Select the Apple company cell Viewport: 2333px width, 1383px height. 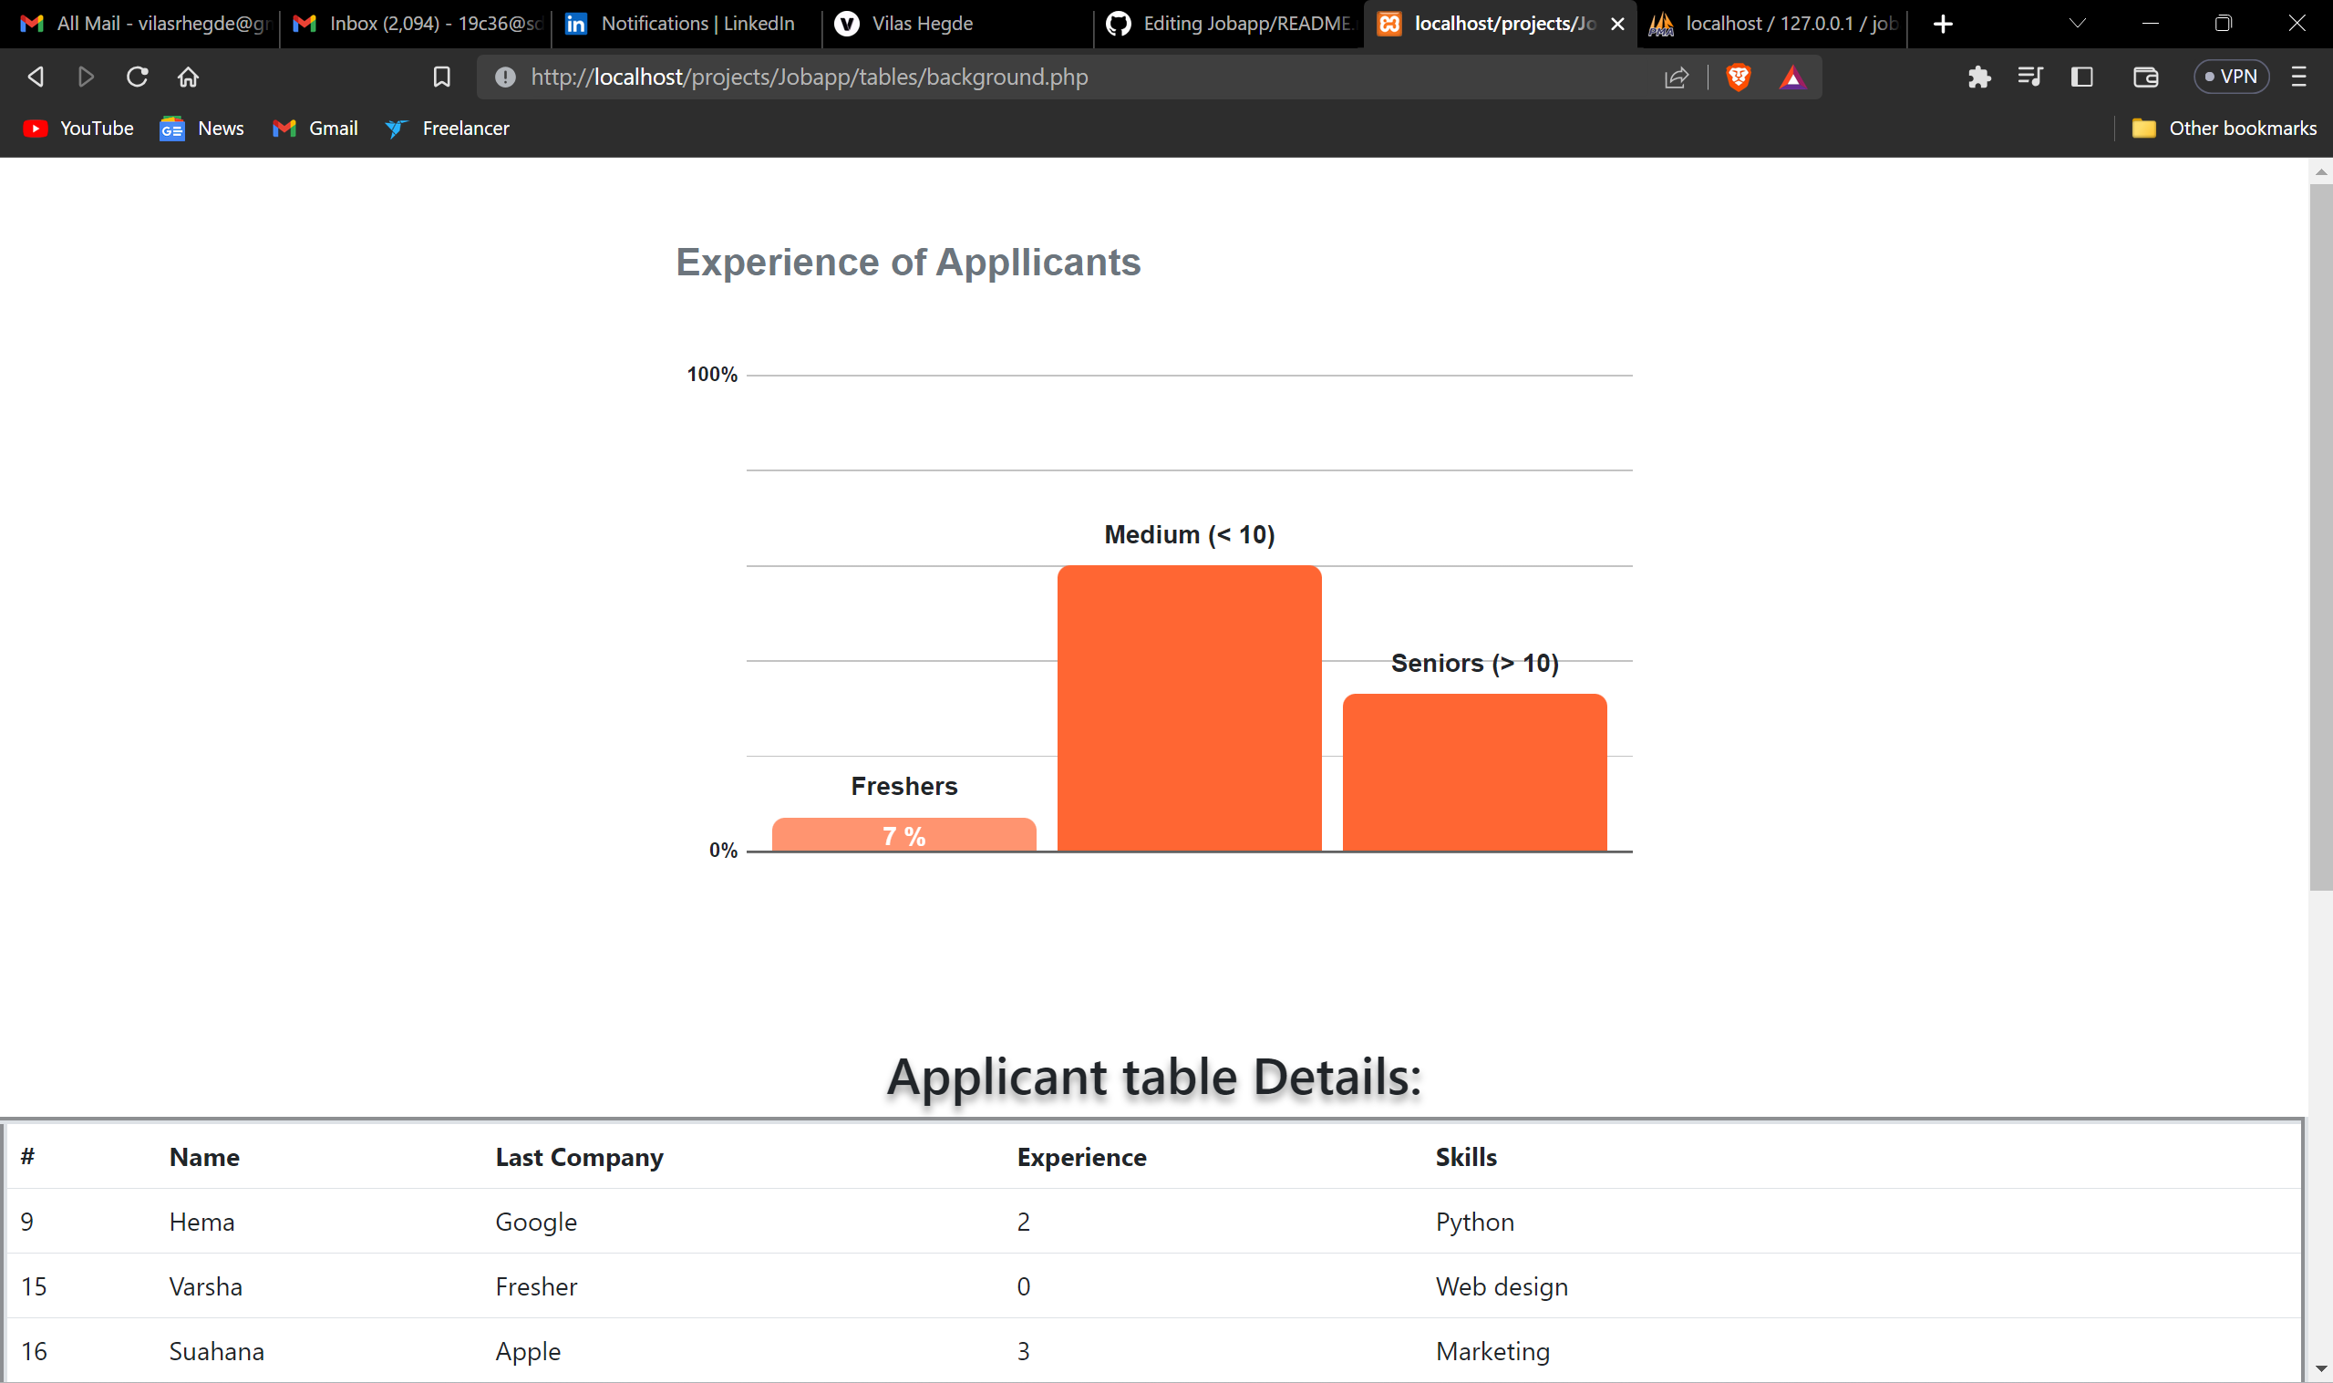527,1351
